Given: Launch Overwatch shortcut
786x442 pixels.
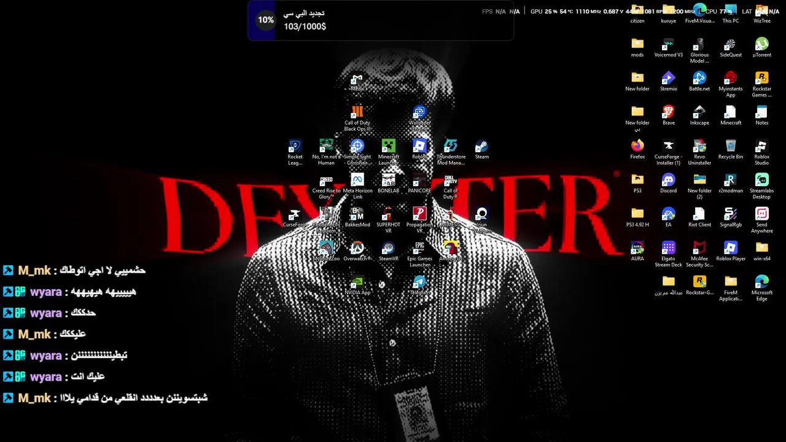Looking at the screenshot, I should 357,252.
